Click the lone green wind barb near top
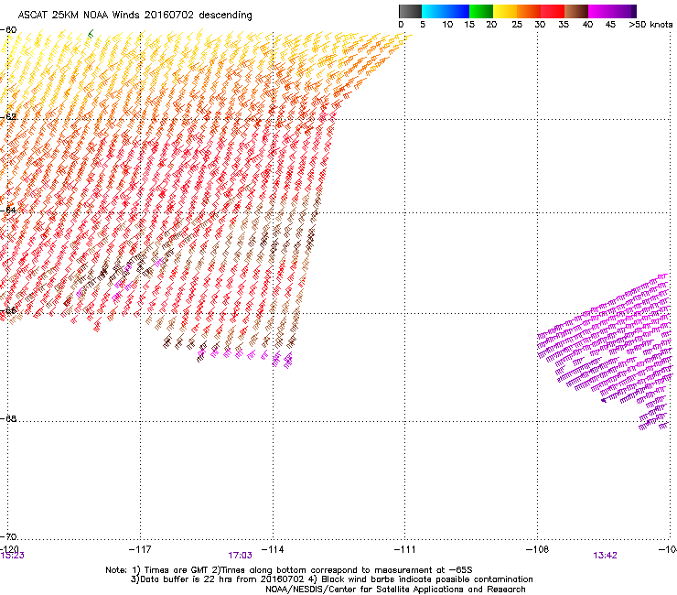The image size is (677, 595). (x=91, y=34)
